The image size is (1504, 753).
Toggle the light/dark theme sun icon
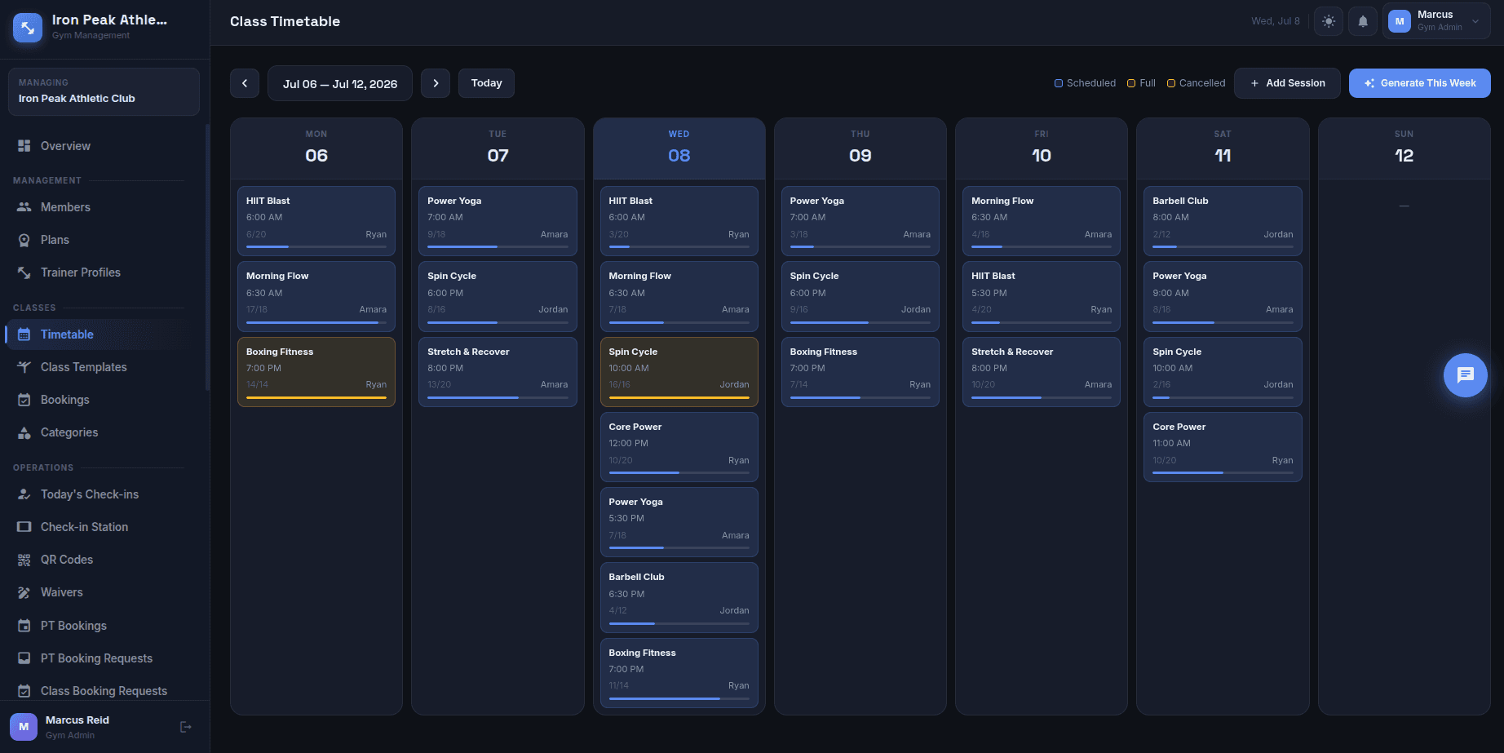point(1329,21)
